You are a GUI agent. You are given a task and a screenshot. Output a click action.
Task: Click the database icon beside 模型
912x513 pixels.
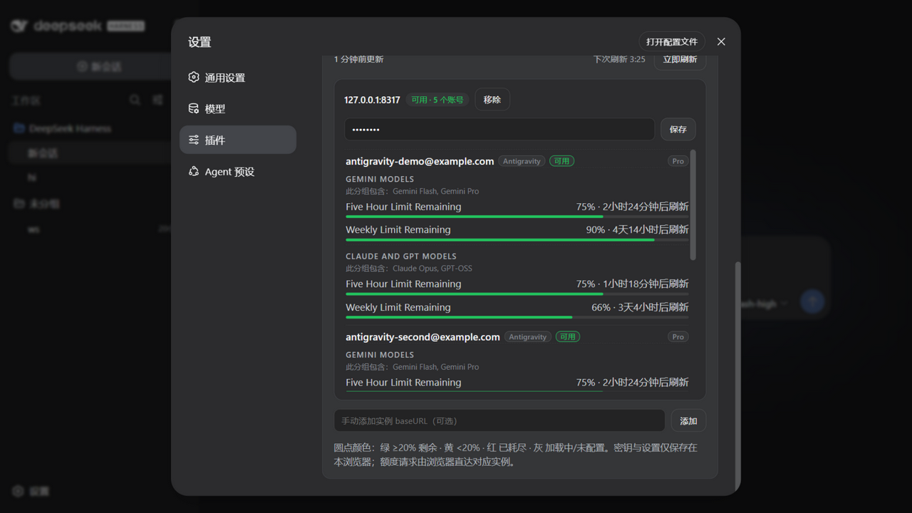(194, 108)
